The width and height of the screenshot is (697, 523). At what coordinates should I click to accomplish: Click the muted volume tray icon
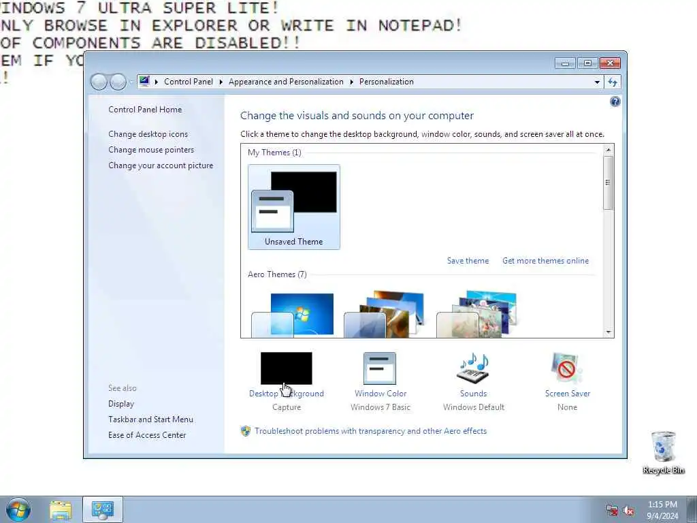pos(628,511)
